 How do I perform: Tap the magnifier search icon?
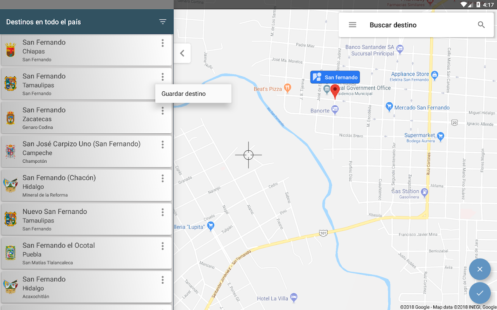[x=481, y=25]
